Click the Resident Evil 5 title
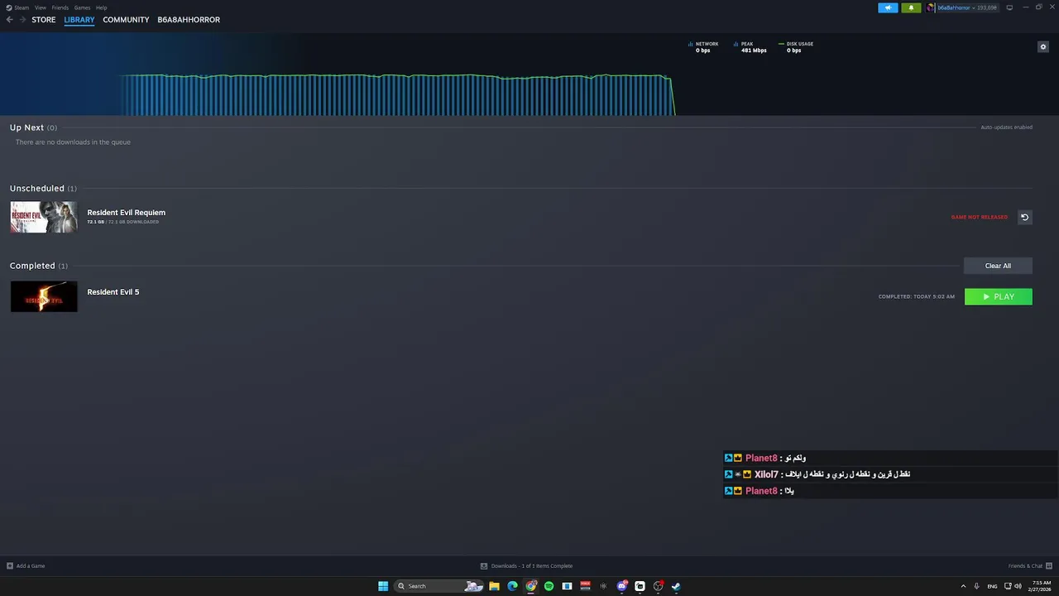Image resolution: width=1059 pixels, height=596 pixels. [x=113, y=292]
